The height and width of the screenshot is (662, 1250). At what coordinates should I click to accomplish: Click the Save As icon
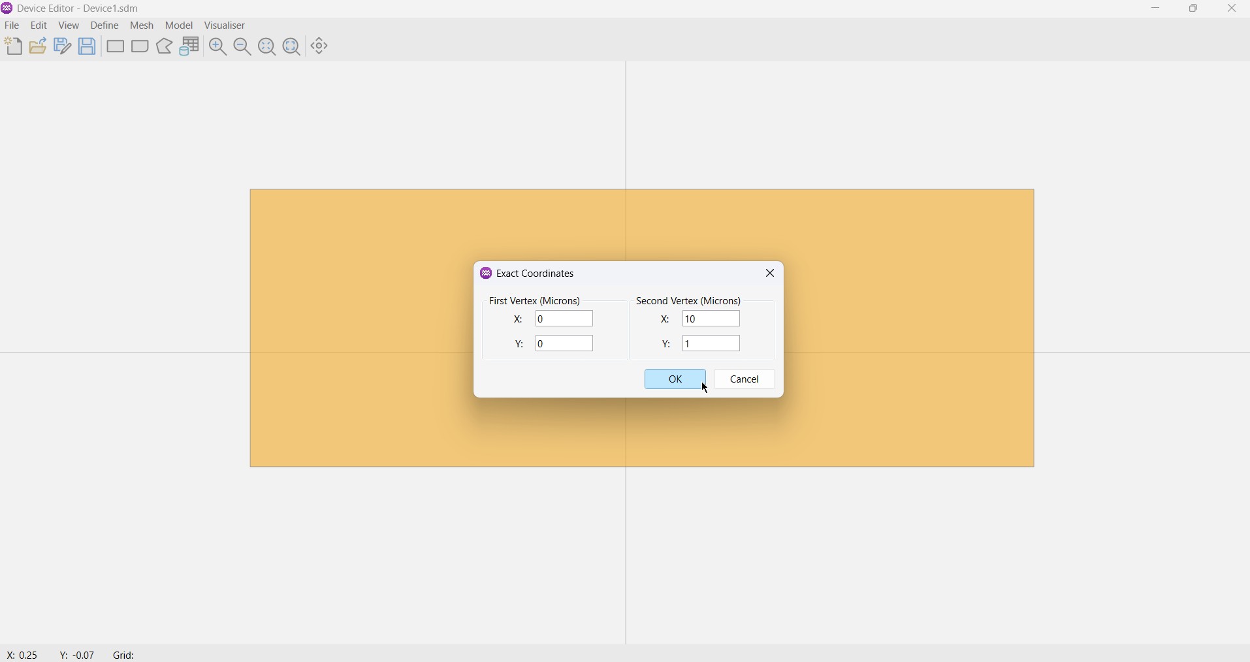[x=63, y=46]
